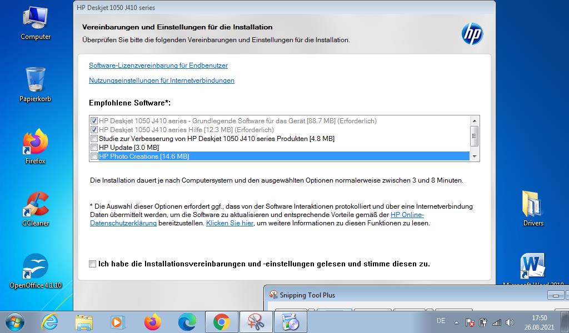Click the Snipping Tool Plus window title
The image size is (569, 333).
(307, 295)
